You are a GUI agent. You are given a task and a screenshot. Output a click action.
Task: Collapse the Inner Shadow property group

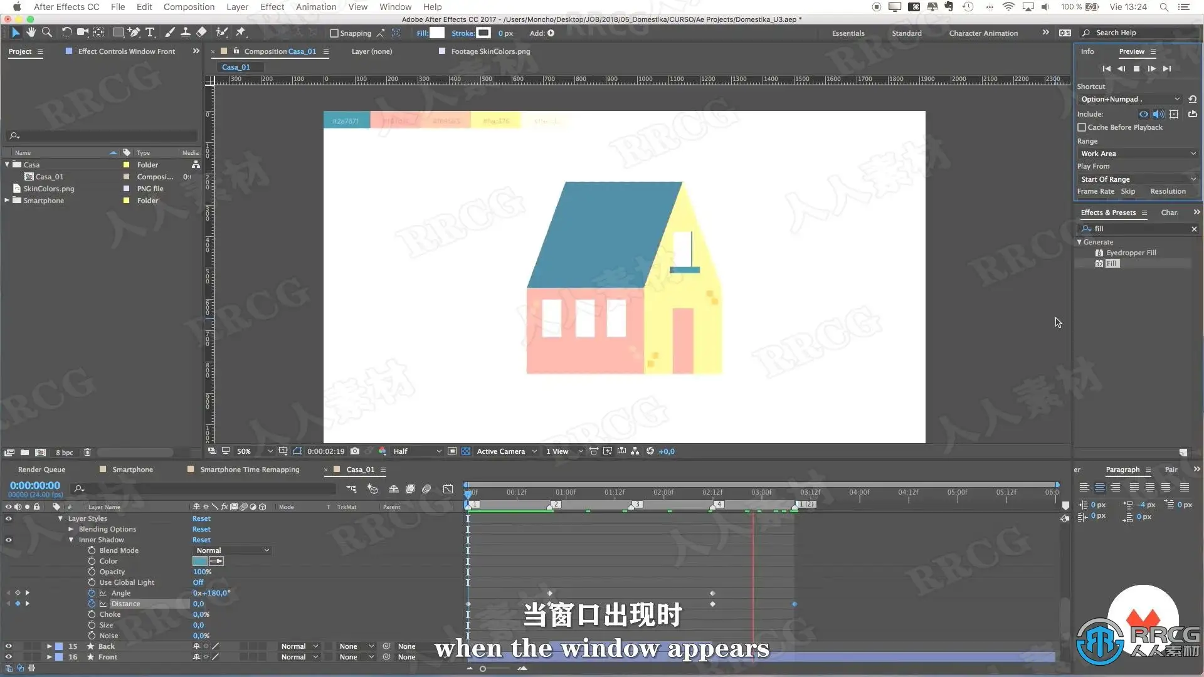(x=71, y=540)
